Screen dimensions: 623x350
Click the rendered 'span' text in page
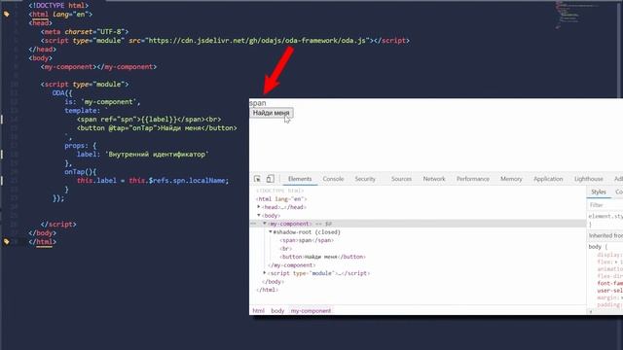[x=258, y=103]
